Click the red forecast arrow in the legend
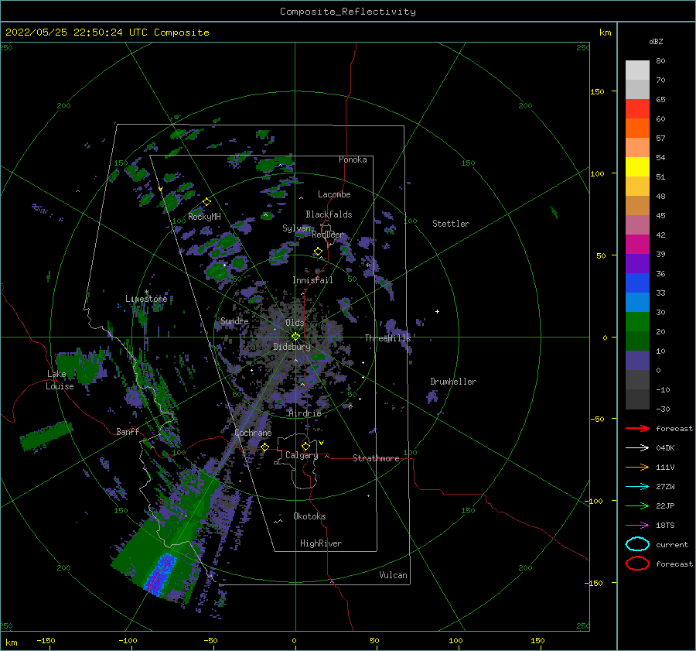Viewport: 696px width, 651px height. [637, 428]
